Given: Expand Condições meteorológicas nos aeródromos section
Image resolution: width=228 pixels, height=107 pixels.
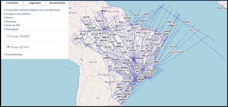Looking at the screenshot, I should coord(33,10).
